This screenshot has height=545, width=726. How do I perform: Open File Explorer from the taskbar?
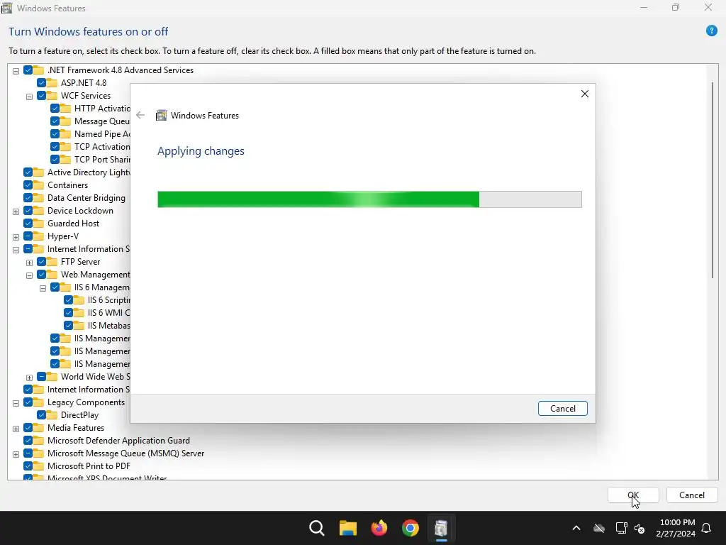point(347,528)
